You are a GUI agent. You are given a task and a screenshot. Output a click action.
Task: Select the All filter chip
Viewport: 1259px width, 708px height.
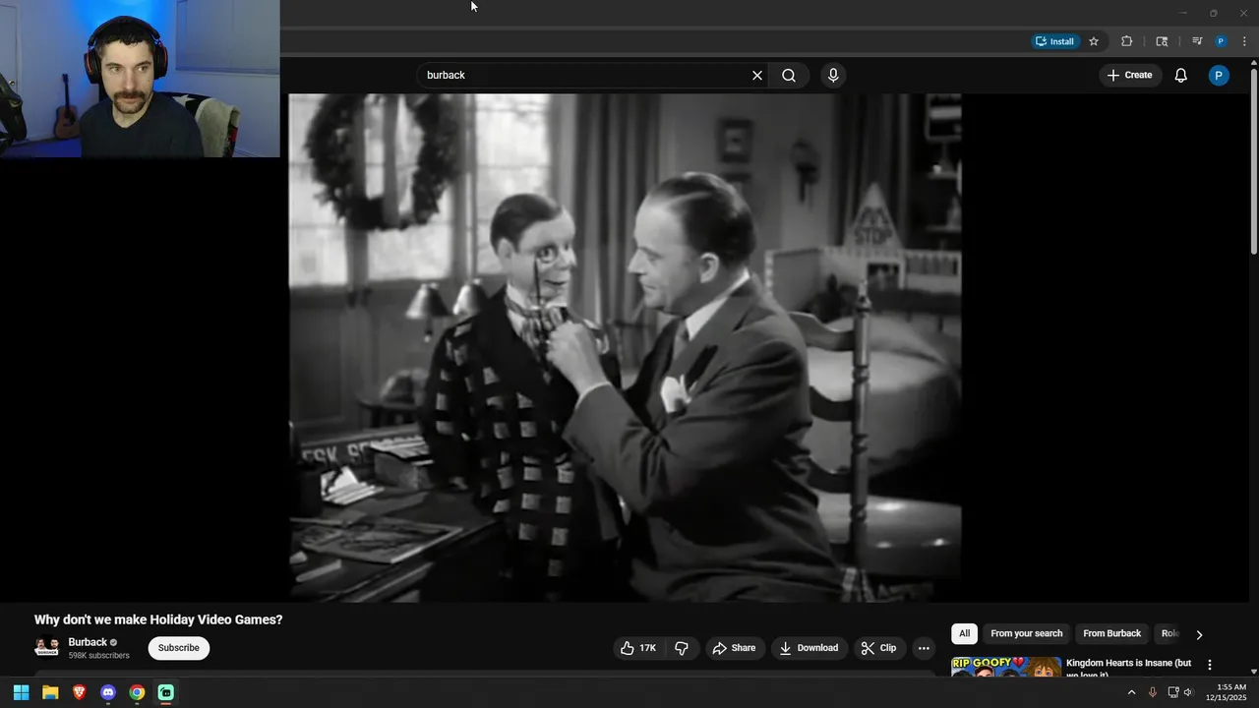(x=964, y=634)
